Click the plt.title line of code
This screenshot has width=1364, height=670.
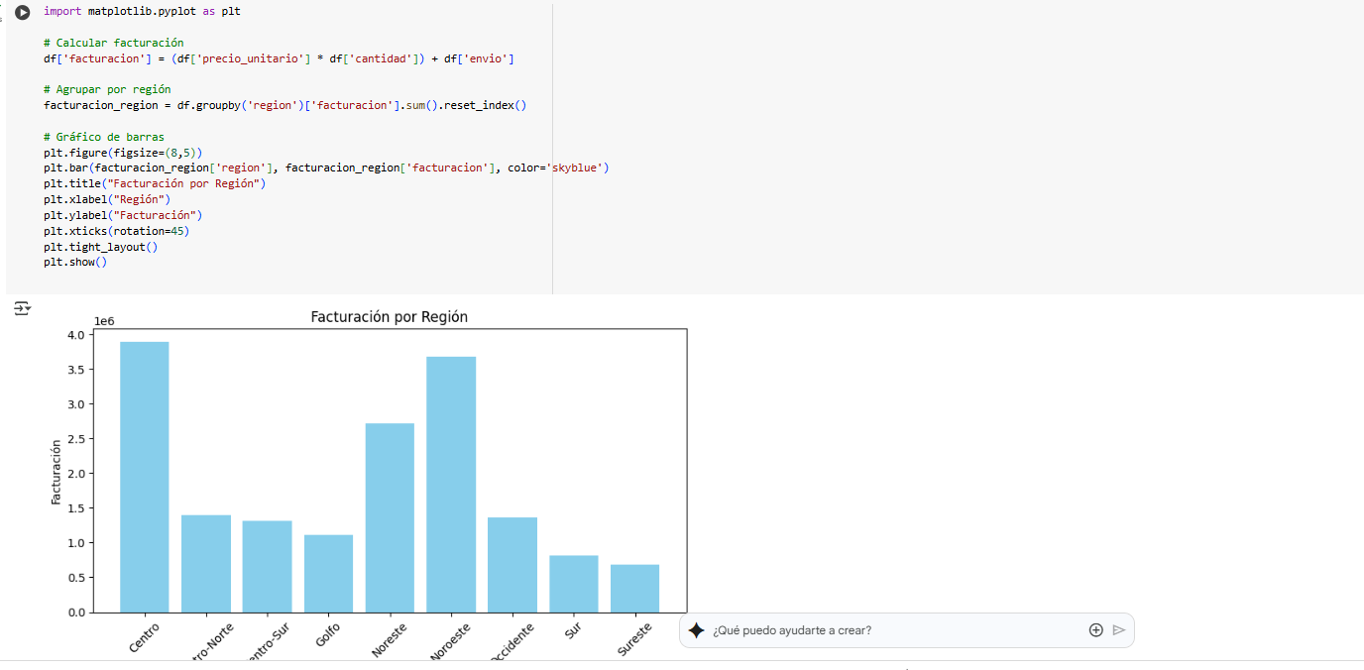tap(155, 184)
